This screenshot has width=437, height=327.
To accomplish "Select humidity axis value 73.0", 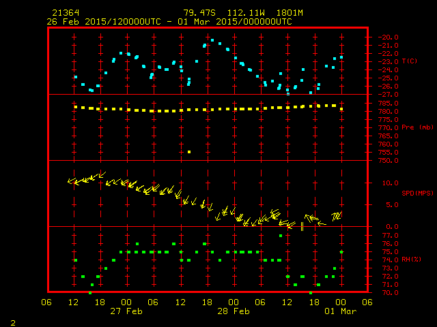I will [390, 268].
